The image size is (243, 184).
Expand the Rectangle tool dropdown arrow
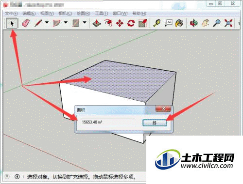click(85, 22)
